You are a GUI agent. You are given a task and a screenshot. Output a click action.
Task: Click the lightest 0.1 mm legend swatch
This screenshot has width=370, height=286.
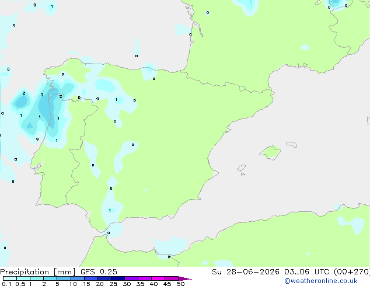click(x=10, y=278)
